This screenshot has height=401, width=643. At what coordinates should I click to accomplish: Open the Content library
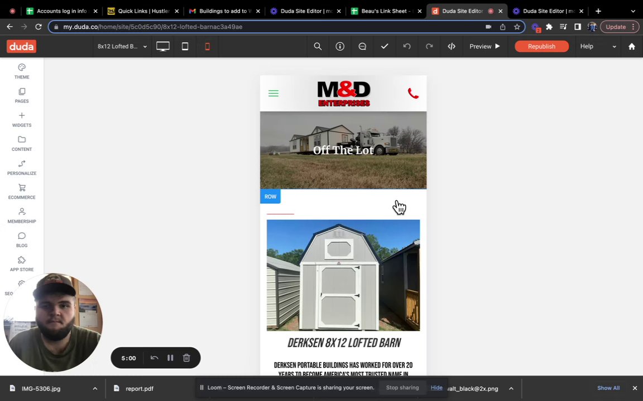[22, 144]
